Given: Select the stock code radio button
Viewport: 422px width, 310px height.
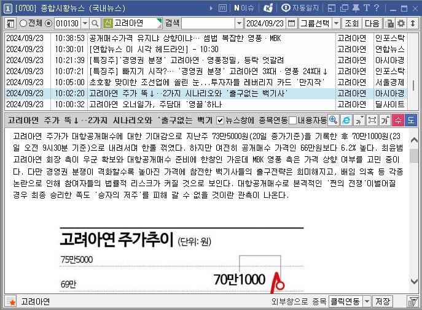Looking at the screenshot, I should click(49, 23).
